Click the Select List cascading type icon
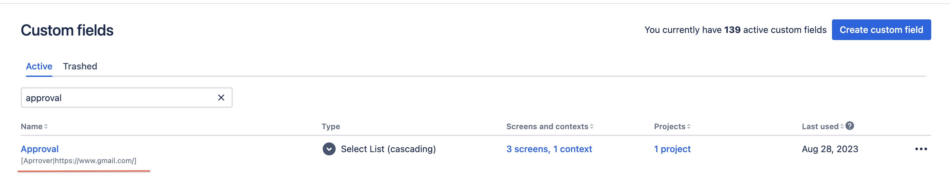 click(x=329, y=149)
